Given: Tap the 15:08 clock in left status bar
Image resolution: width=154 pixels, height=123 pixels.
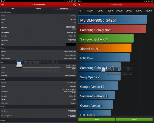Looking at the screenshot, I should [73, 1].
